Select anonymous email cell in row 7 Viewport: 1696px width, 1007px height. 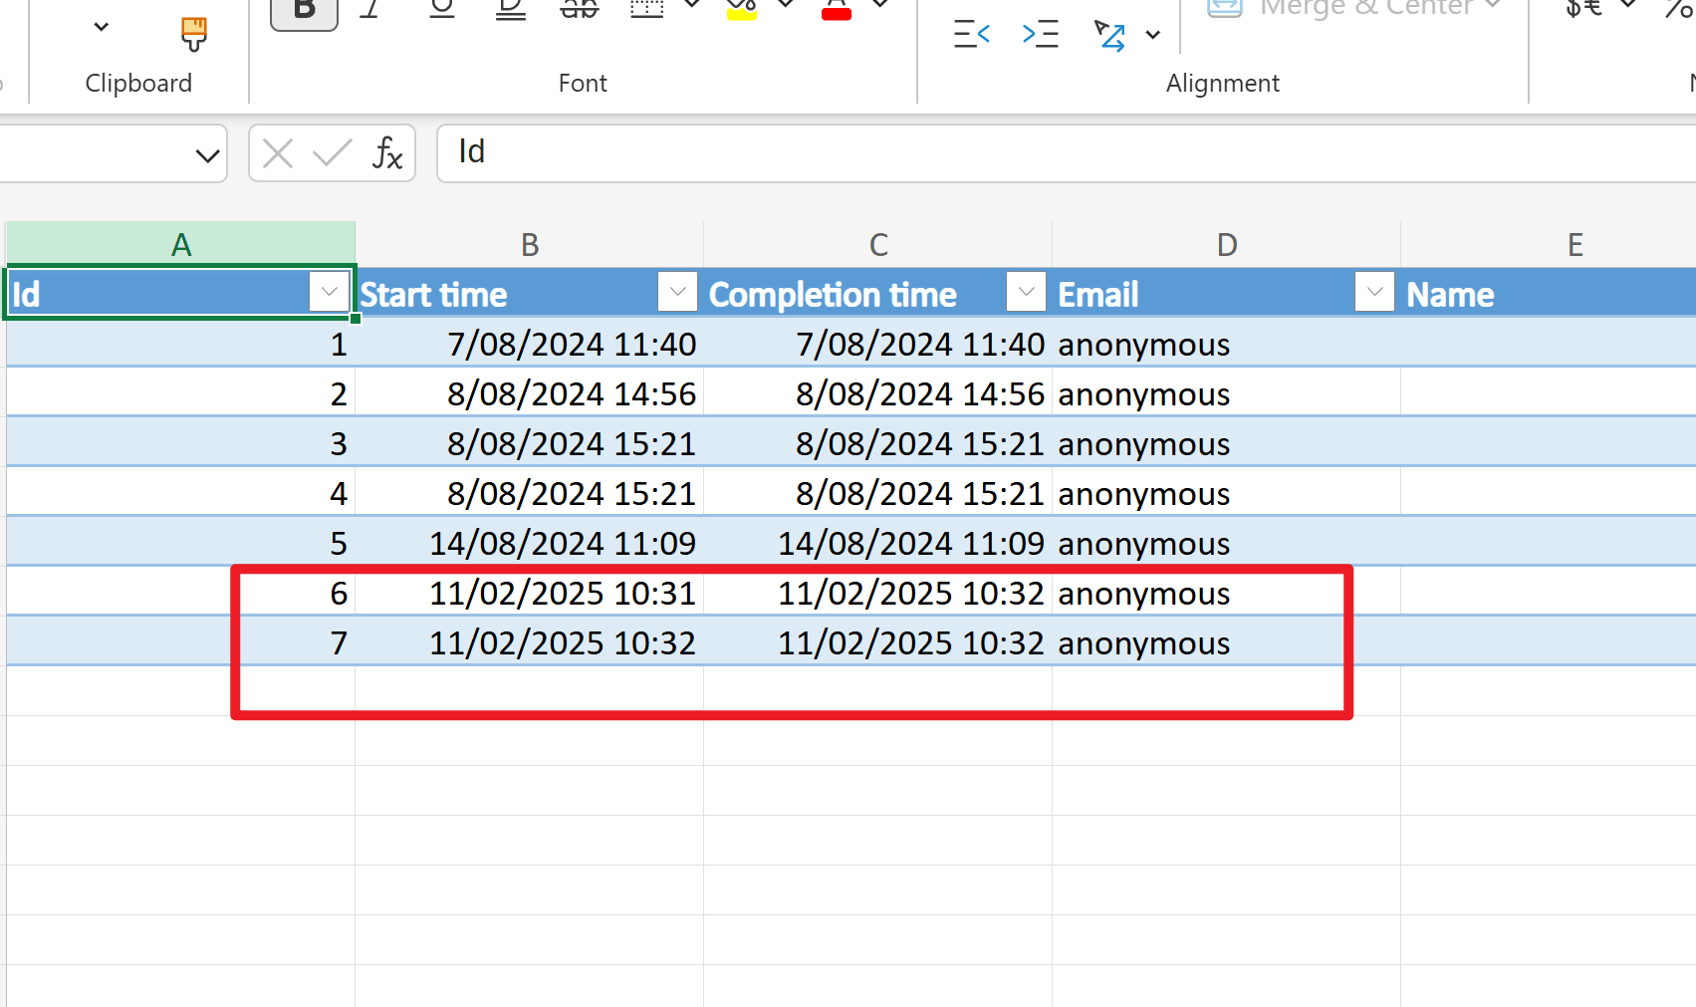click(1227, 642)
